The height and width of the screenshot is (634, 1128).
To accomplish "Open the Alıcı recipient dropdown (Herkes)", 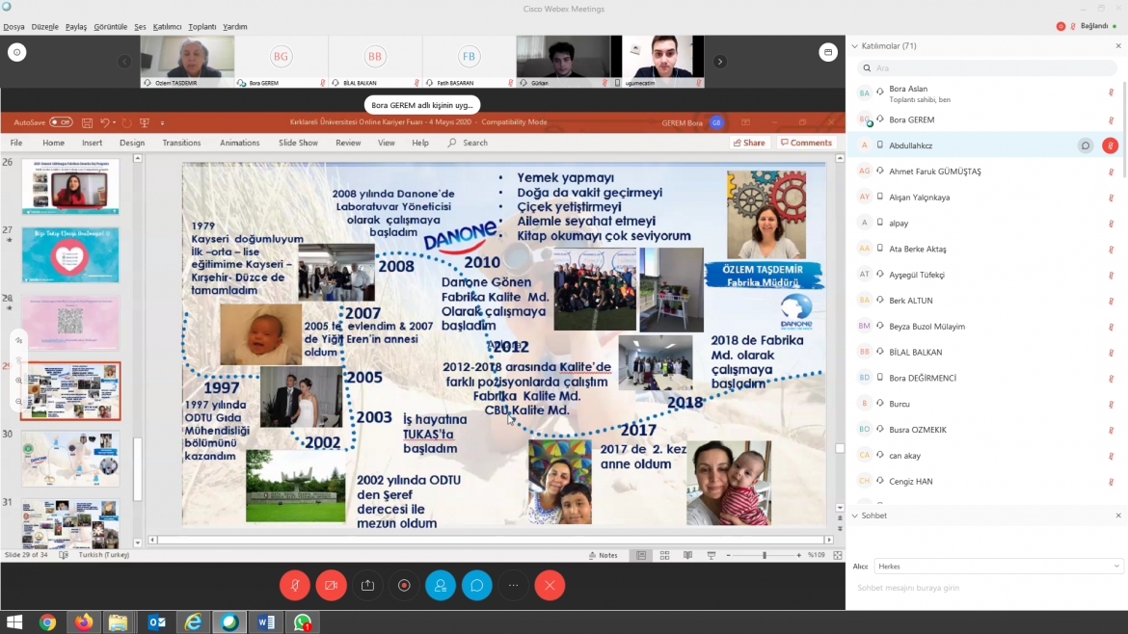I will point(998,567).
